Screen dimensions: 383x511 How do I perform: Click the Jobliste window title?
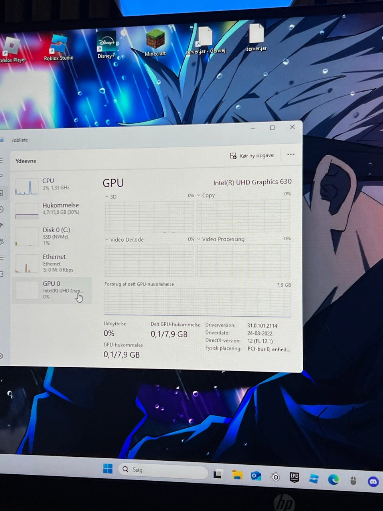tap(20, 140)
